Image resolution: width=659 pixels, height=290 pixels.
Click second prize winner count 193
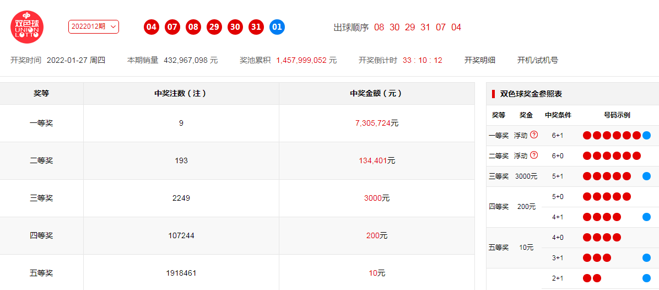pos(181,160)
